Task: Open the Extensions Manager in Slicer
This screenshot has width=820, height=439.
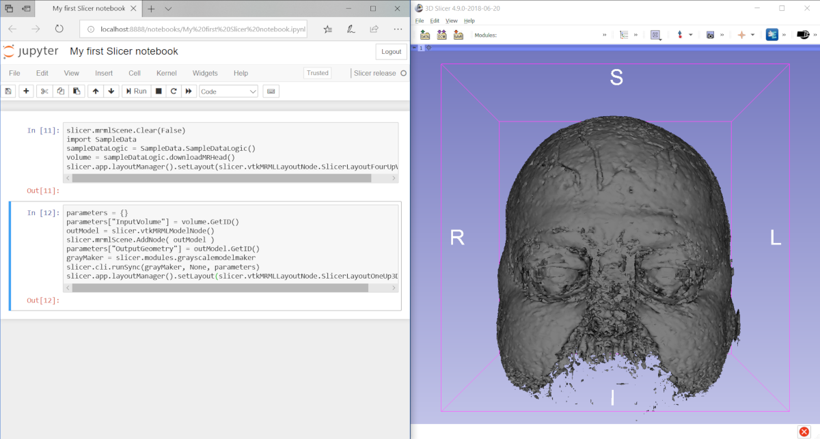Action: (x=772, y=34)
